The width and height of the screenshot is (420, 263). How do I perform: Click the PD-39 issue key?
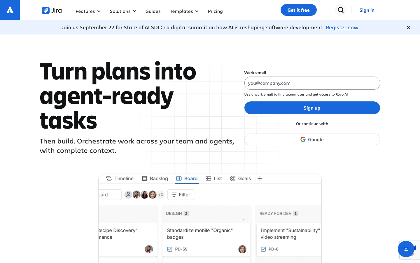tap(181, 249)
